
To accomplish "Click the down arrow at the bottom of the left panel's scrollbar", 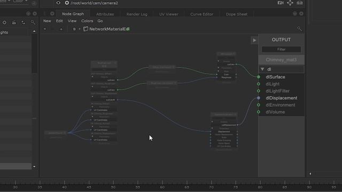I will pos(34,167).
